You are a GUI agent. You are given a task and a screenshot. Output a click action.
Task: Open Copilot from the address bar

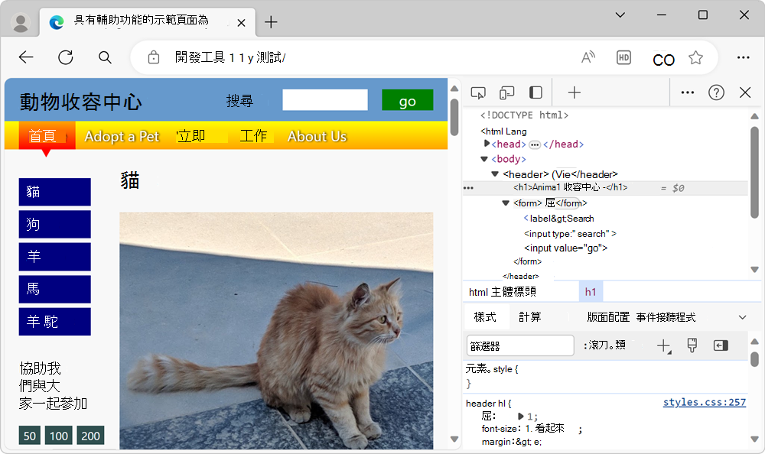(x=662, y=59)
